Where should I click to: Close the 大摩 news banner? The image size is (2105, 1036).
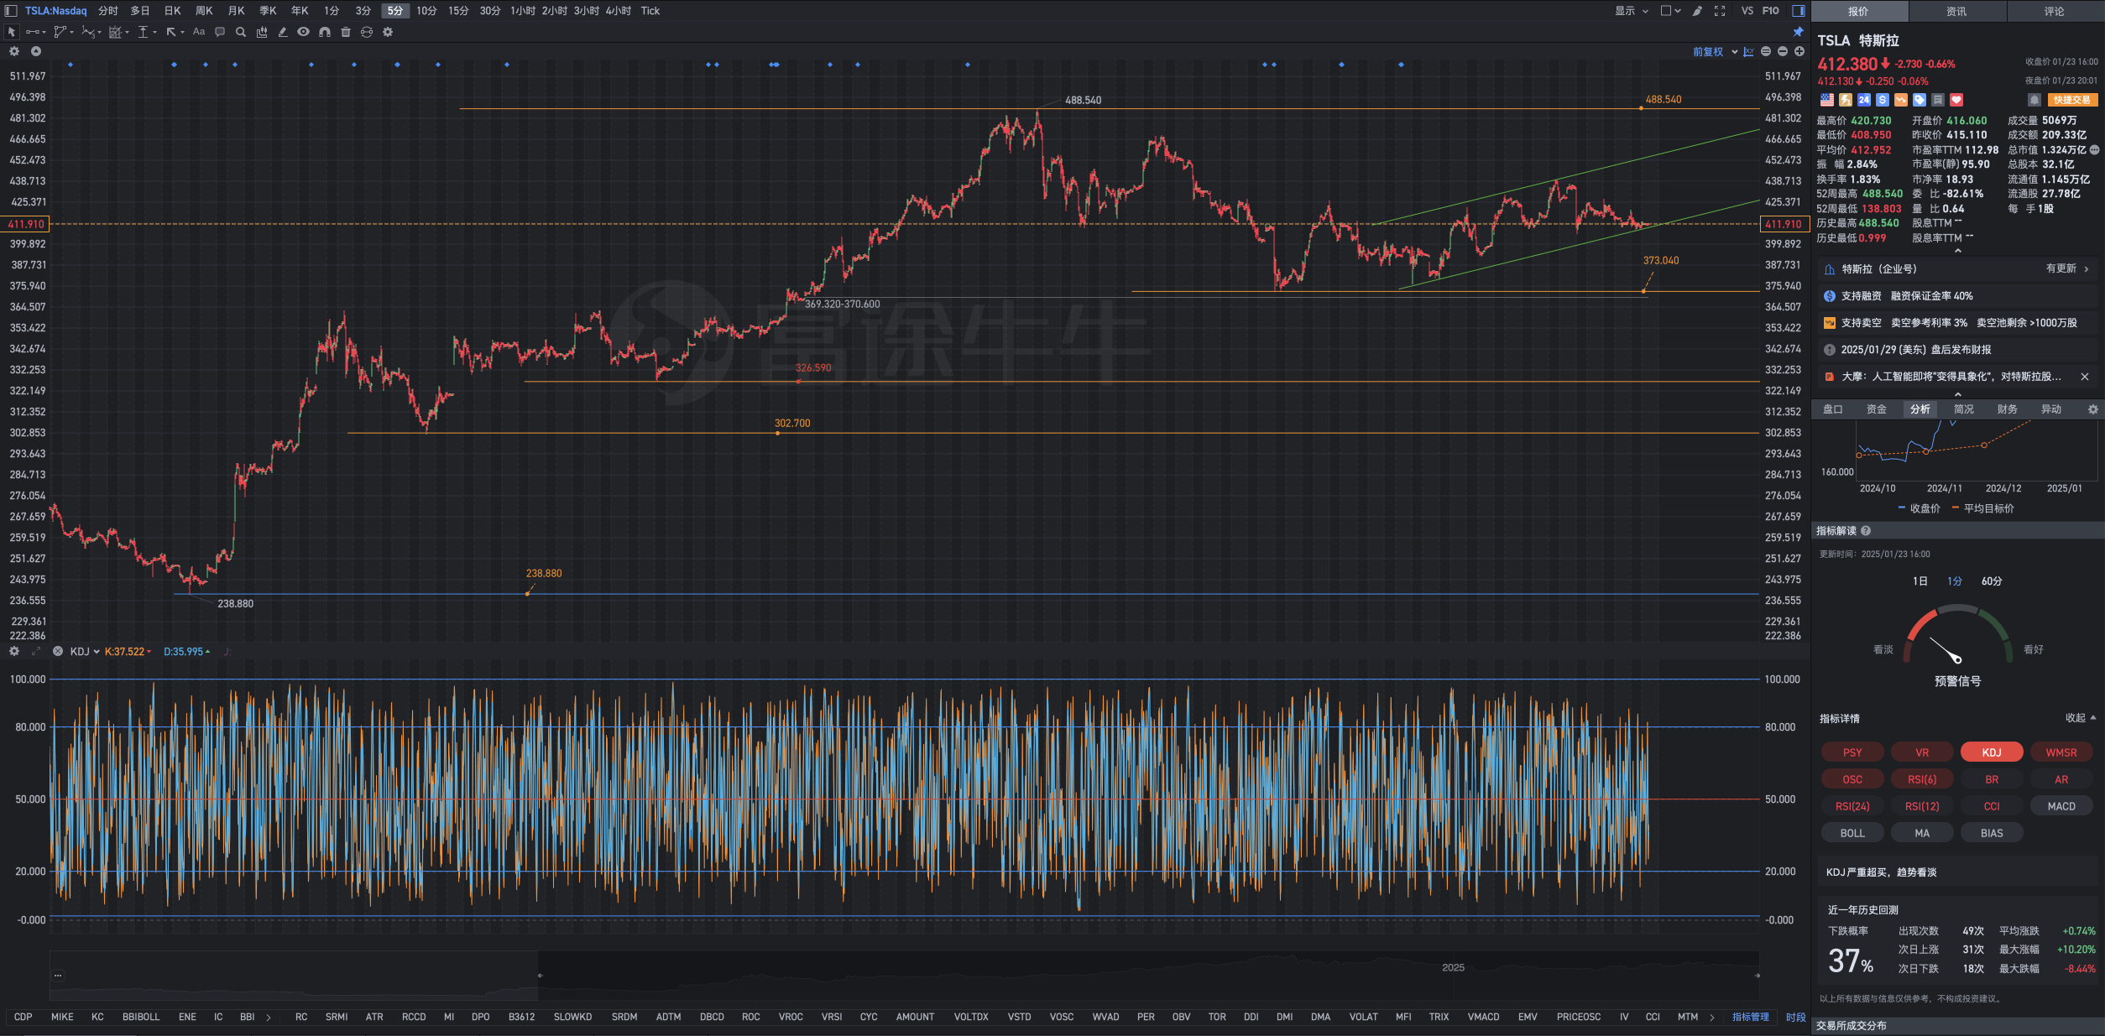click(x=2085, y=377)
